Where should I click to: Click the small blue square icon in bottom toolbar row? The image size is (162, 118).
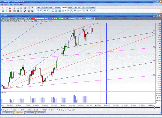pyautogui.click(x=6, y=11)
